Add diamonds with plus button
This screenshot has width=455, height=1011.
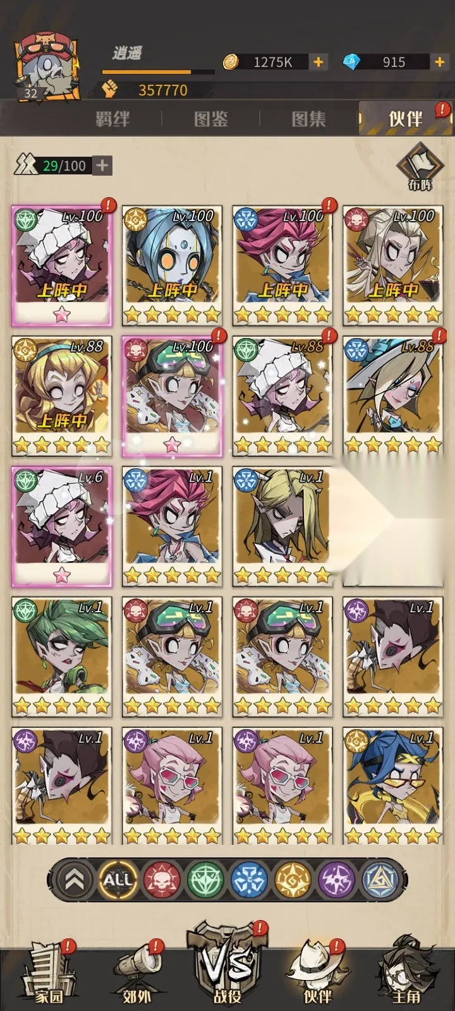440,62
